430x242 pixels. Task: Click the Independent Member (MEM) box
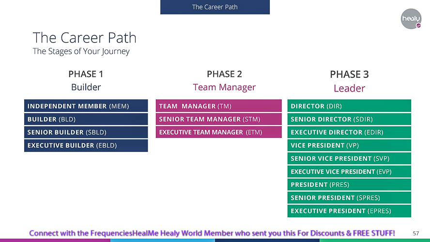click(x=86, y=106)
